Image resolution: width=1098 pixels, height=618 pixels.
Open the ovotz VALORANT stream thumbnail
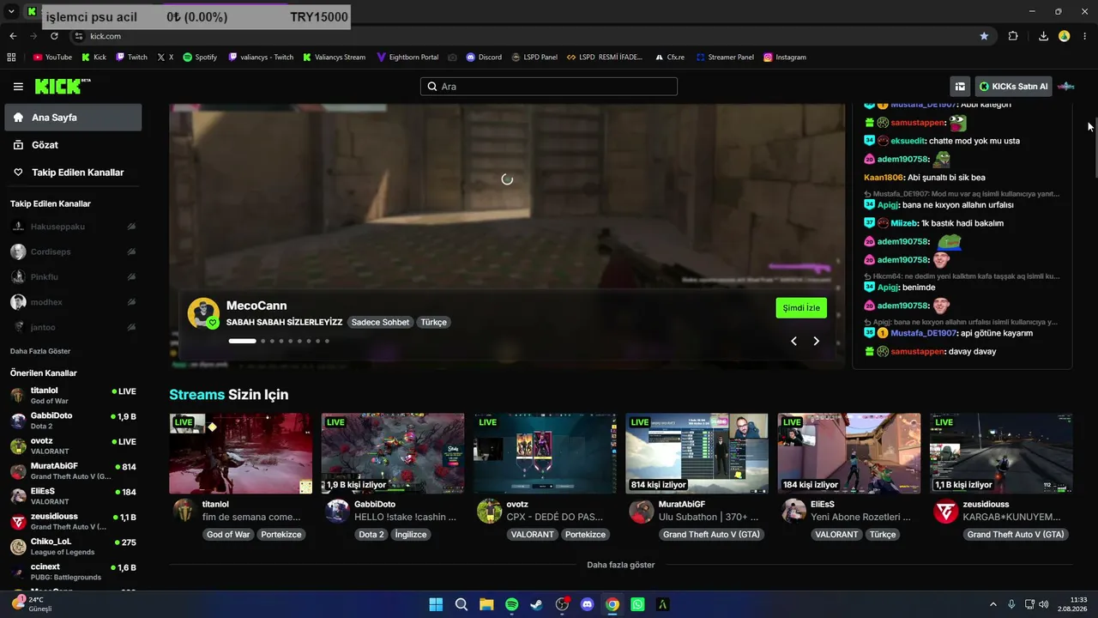[545, 453]
